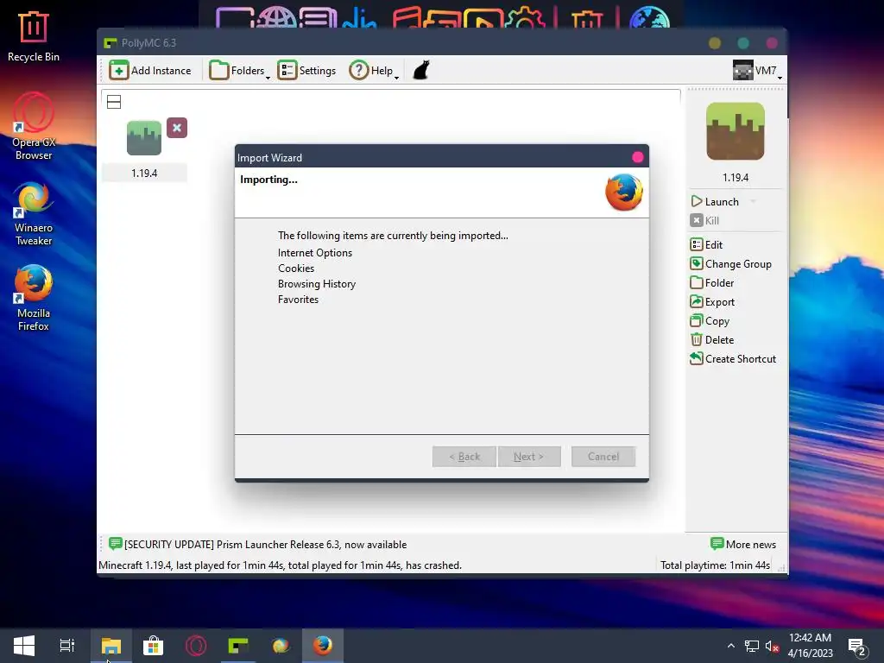Click the crashed X badge on instance
This screenshot has height=663, width=884.
tap(177, 128)
